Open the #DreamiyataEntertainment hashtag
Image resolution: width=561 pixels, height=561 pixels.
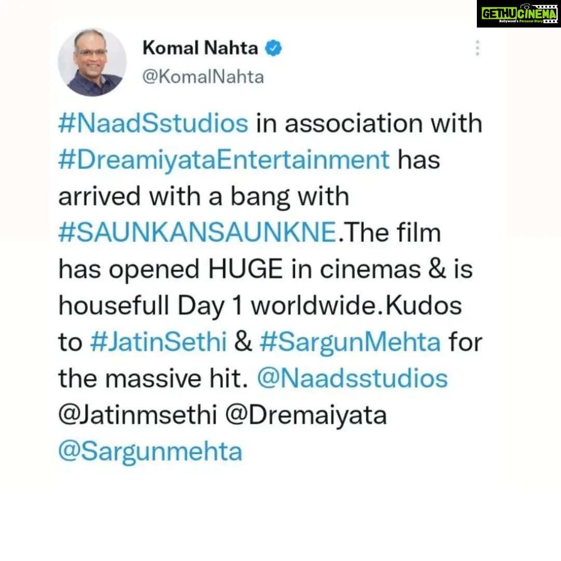coord(224,160)
